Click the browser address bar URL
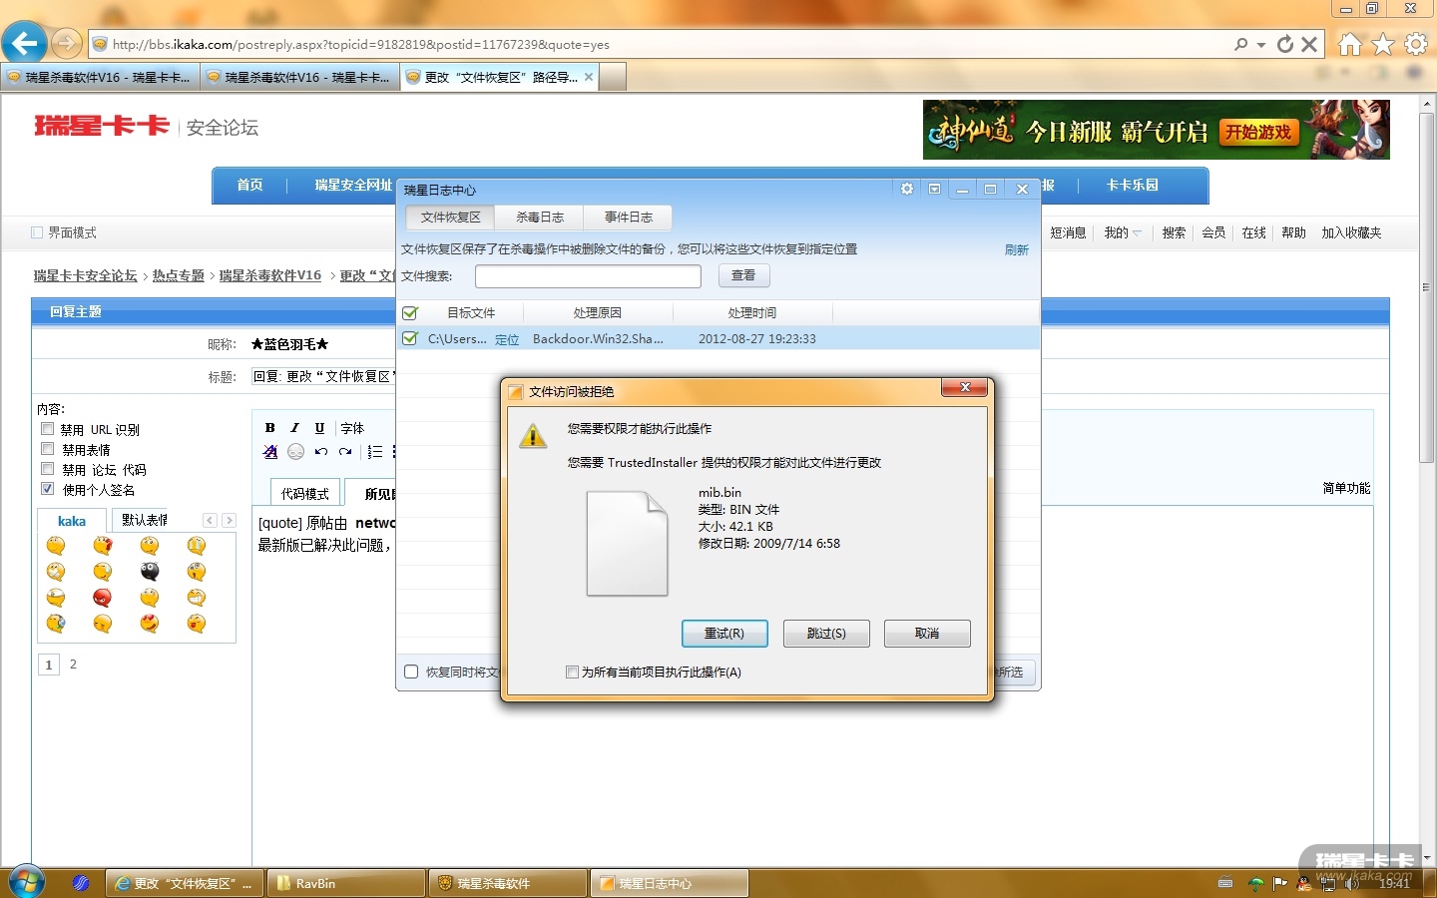The width and height of the screenshot is (1437, 898). pos(360,45)
